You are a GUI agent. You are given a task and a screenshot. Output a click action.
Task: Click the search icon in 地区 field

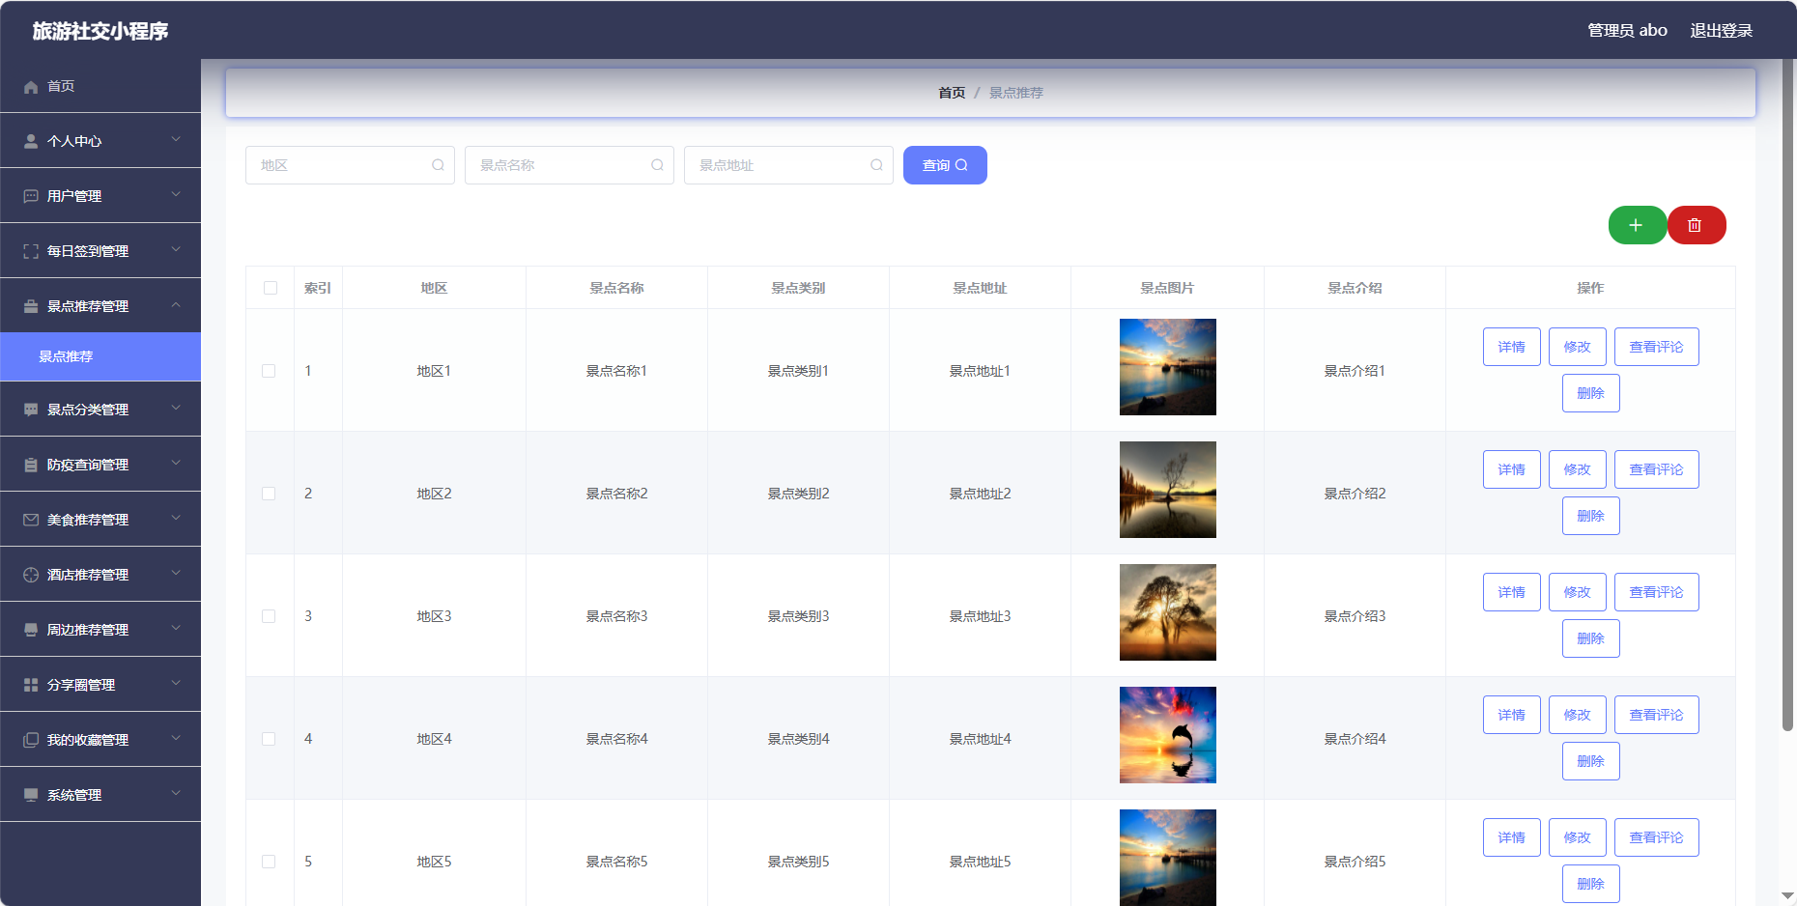point(438,165)
